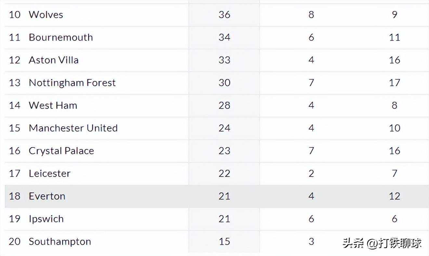Click Wolves' points value 36
The image size is (429, 256).
[224, 15]
